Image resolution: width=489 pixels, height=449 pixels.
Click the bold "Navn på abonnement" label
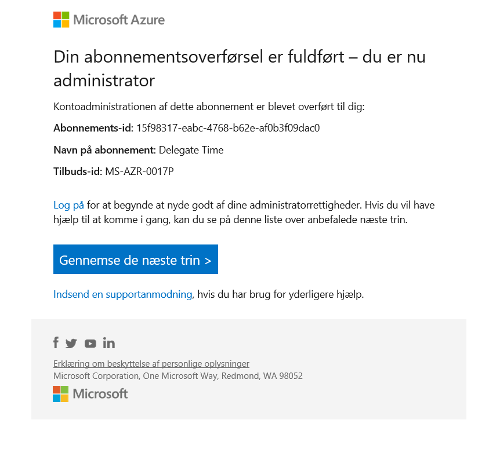104,150
